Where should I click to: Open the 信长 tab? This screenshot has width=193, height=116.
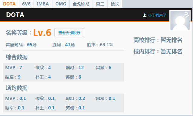pos(115,4)
